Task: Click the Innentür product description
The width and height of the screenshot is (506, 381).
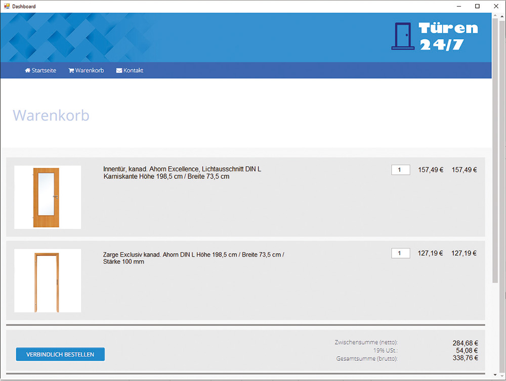Action: click(182, 173)
